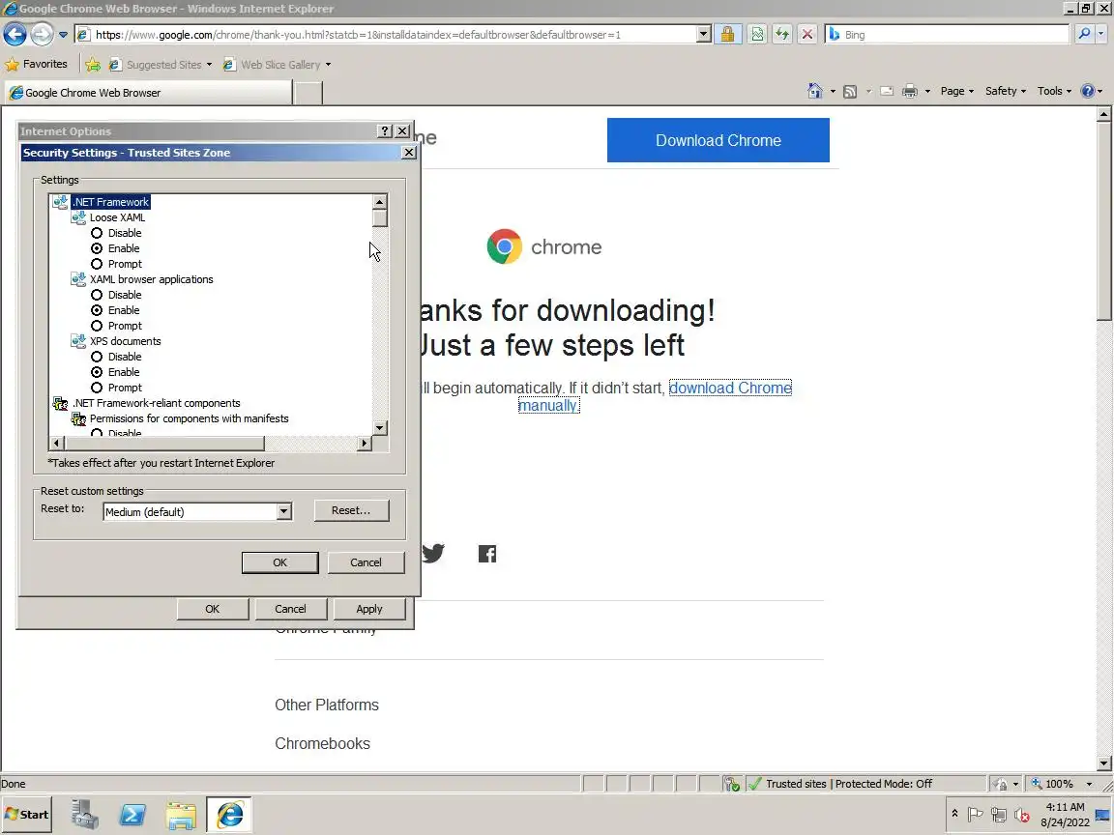Open IE Help question mark icon

(1087, 91)
